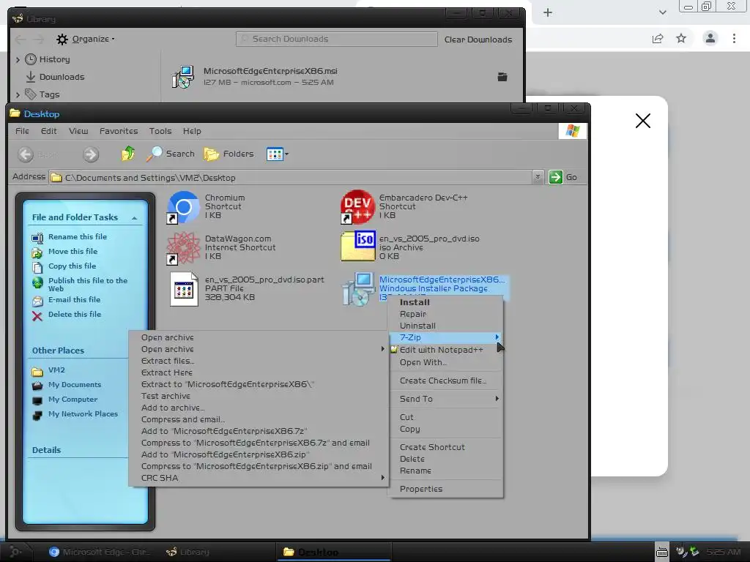Open the Tools menu

[160, 131]
